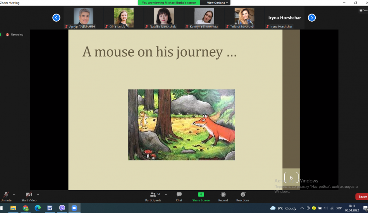Image resolution: width=368 pixels, height=213 pixels.
Task: Open the View layout menu
Action: pyautogui.click(x=363, y=10)
